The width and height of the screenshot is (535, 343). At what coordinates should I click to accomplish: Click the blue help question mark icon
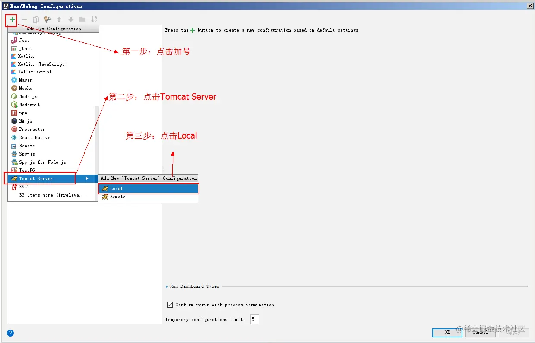(10, 333)
